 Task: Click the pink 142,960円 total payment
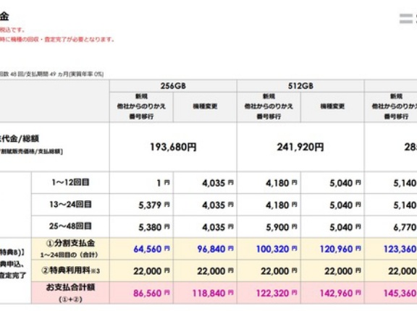[x=340, y=293]
